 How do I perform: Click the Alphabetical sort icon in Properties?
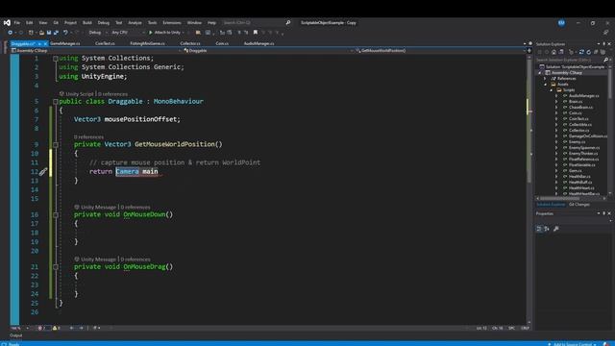(547, 229)
